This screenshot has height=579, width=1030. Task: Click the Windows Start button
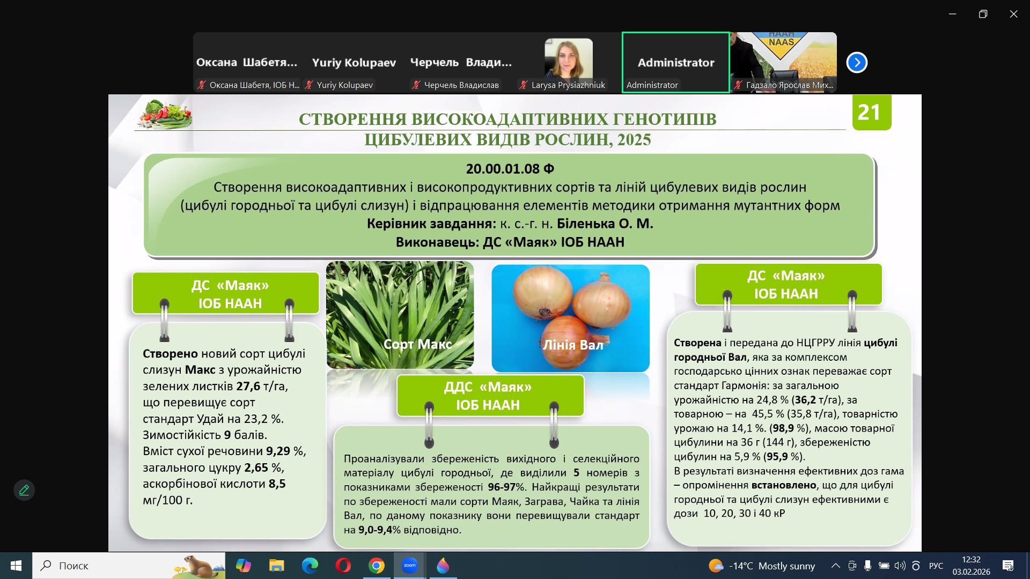pyautogui.click(x=16, y=566)
